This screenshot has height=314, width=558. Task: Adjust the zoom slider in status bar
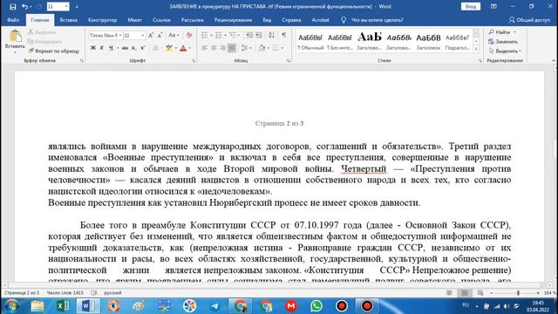click(518, 293)
